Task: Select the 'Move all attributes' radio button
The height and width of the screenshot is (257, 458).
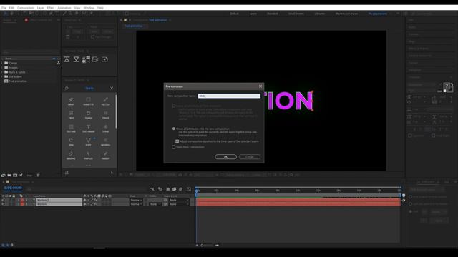Action: (x=174, y=128)
